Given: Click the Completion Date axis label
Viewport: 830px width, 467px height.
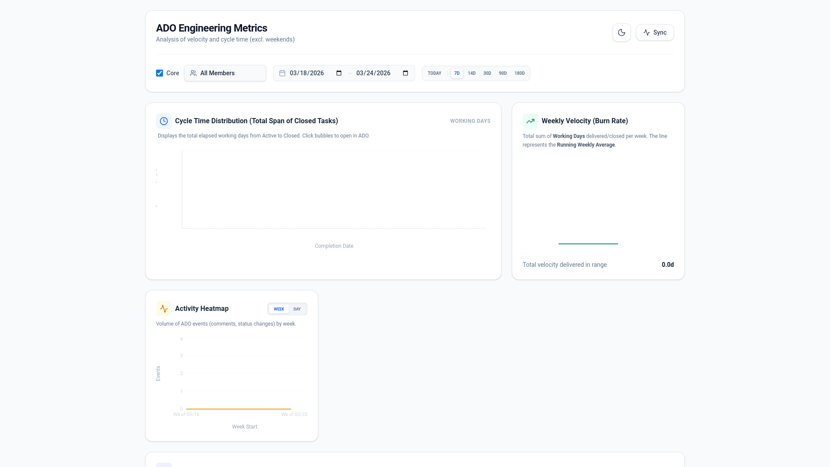Looking at the screenshot, I should tap(334, 246).
